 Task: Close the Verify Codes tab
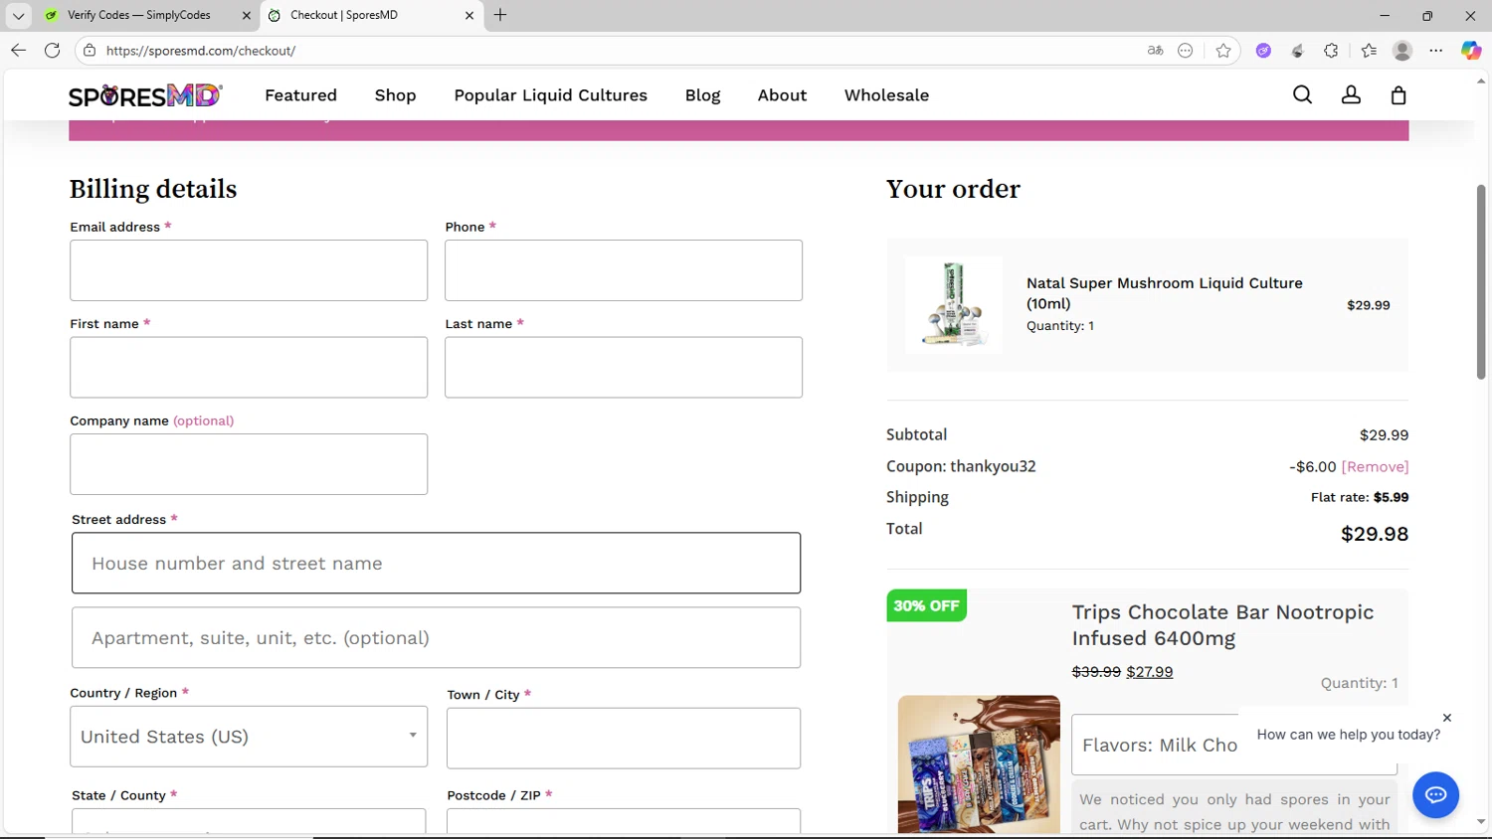(247, 15)
